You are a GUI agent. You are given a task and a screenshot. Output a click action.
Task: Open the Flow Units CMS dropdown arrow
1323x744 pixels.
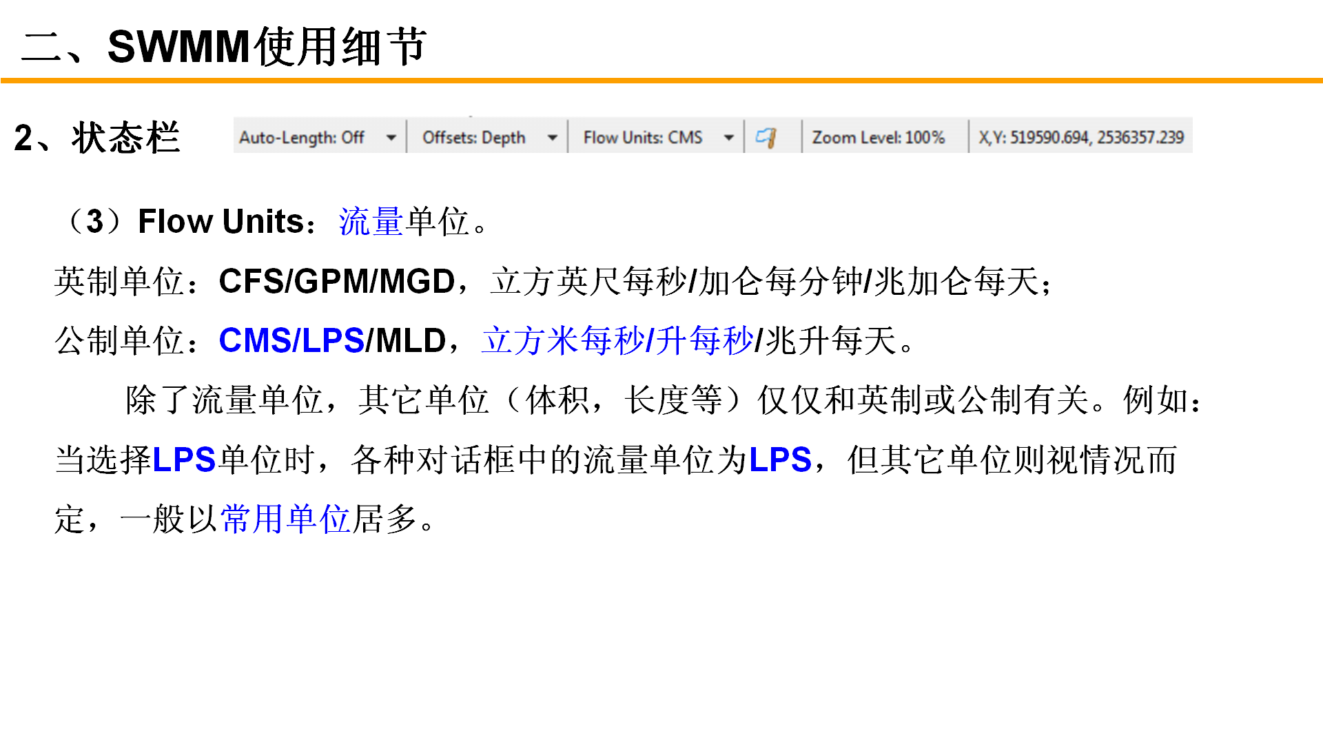728,138
